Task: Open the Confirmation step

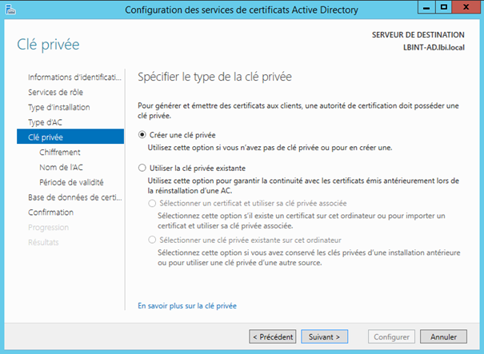Action: coord(50,212)
